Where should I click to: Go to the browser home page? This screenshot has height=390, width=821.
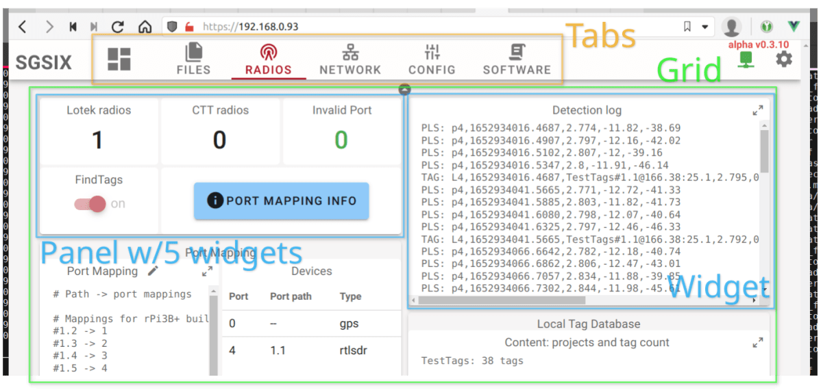[145, 27]
